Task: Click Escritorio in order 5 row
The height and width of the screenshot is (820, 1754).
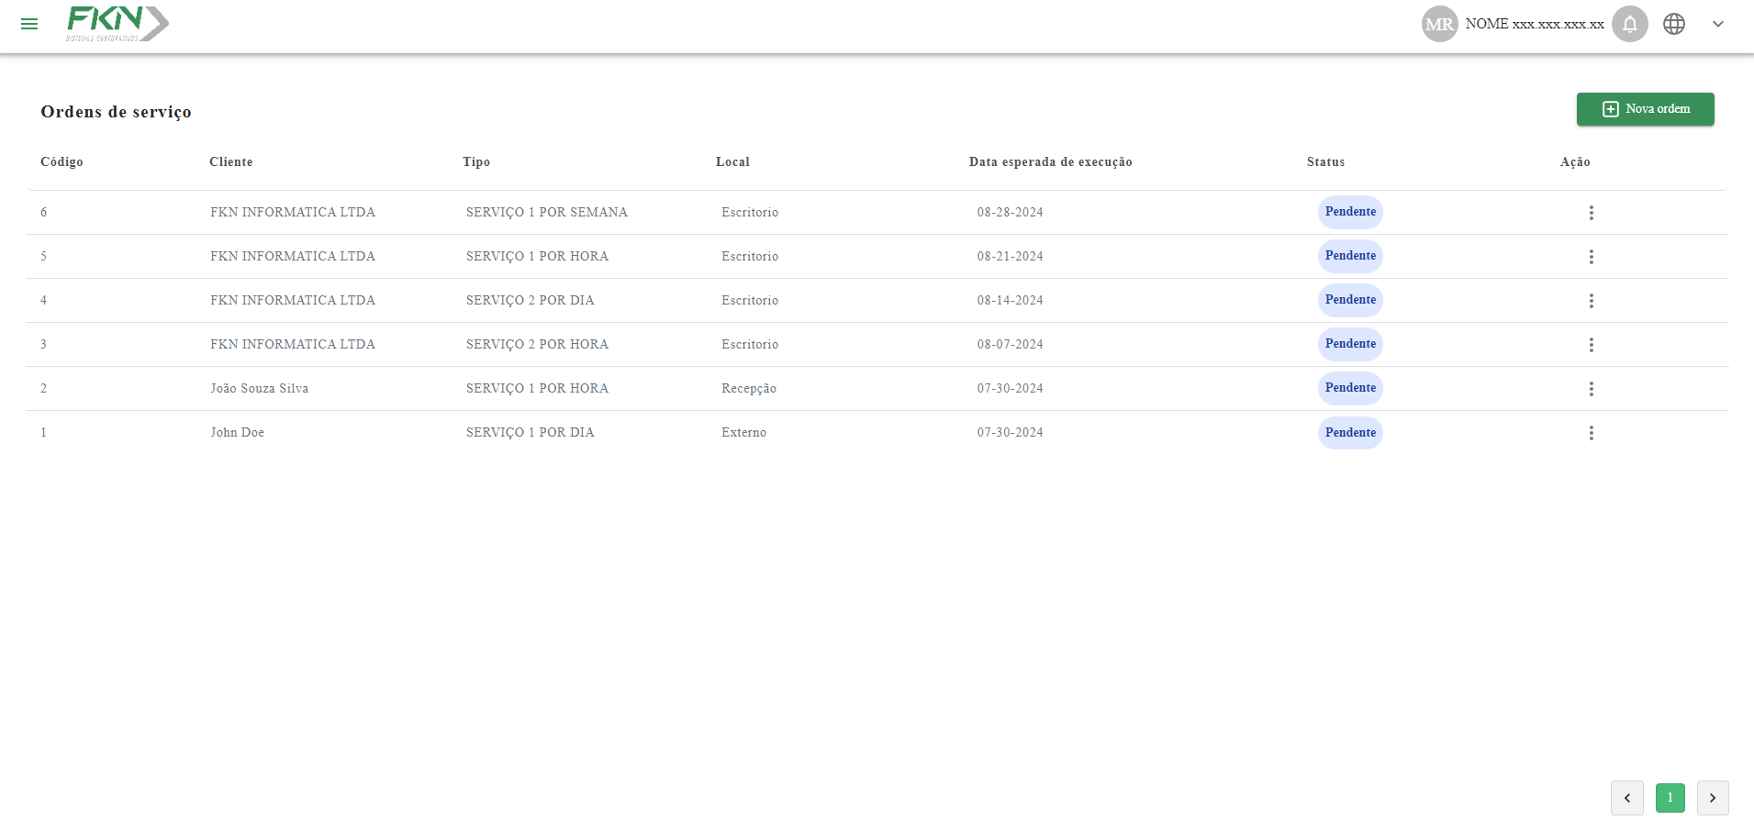Action: pos(750,256)
